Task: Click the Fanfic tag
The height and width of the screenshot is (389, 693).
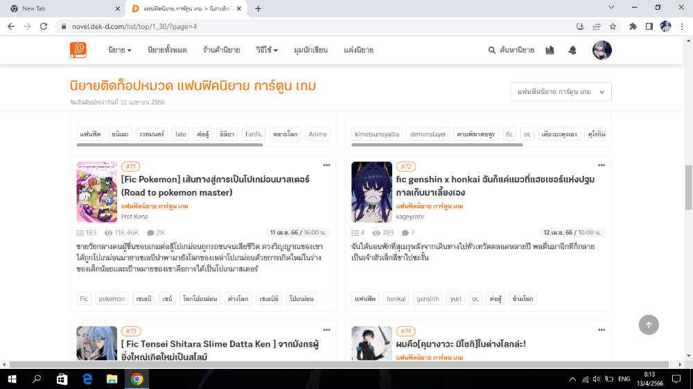Action: (254, 134)
